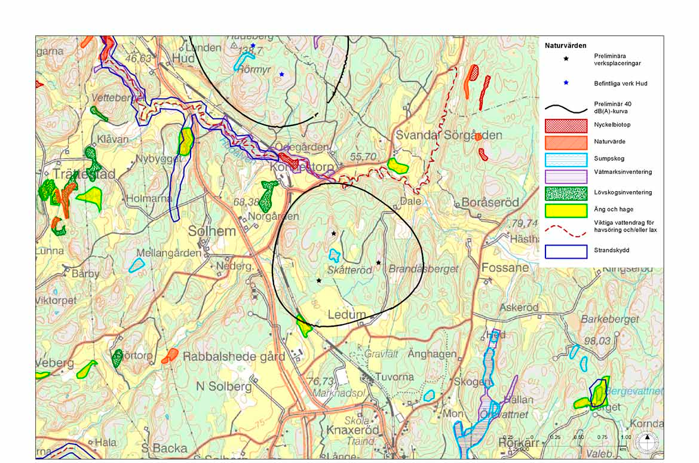The width and height of the screenshot is (699, 463).
Task: Click the Ledum place name
Action: (347, 314)
